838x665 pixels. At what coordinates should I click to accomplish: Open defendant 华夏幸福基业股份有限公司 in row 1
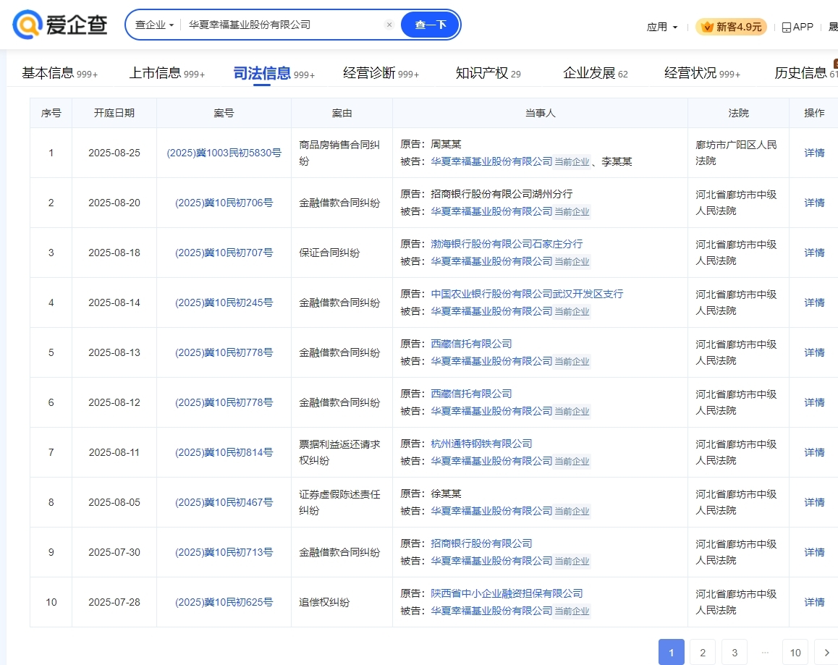click(491, 161)
